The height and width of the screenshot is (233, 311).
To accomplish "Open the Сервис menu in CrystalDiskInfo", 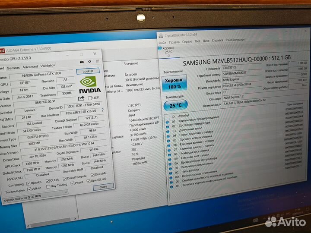I will [187, 41].
